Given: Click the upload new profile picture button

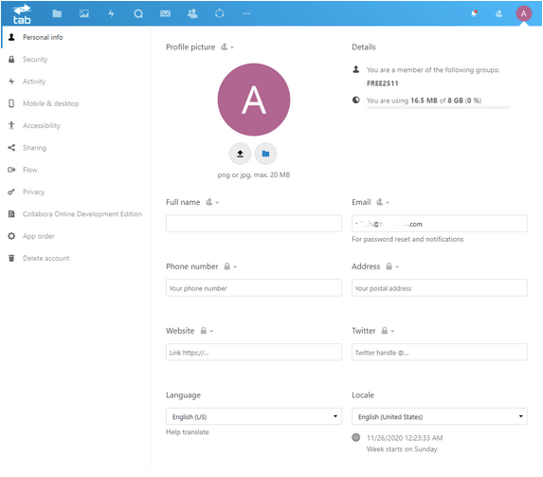Looking at the screenshot, I should 240,154.
